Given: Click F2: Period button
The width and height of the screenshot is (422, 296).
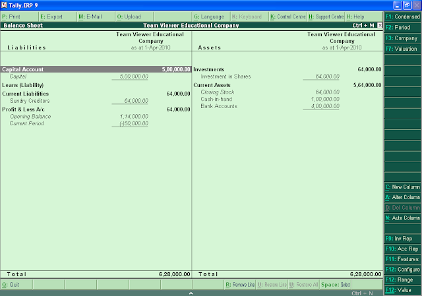Looking at the screenshot, I should [x=402, y=28].
